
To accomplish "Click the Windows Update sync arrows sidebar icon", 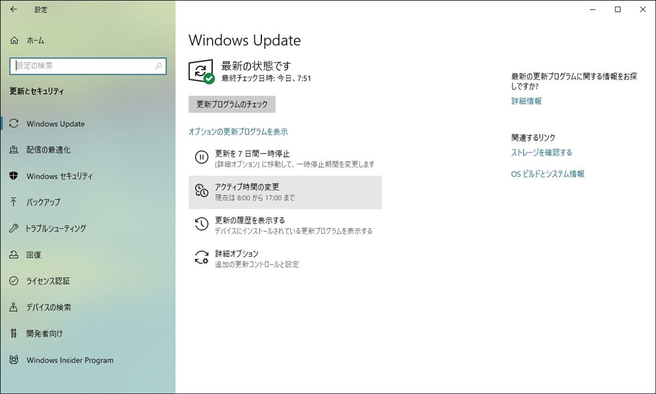I will tap(14, 124).
